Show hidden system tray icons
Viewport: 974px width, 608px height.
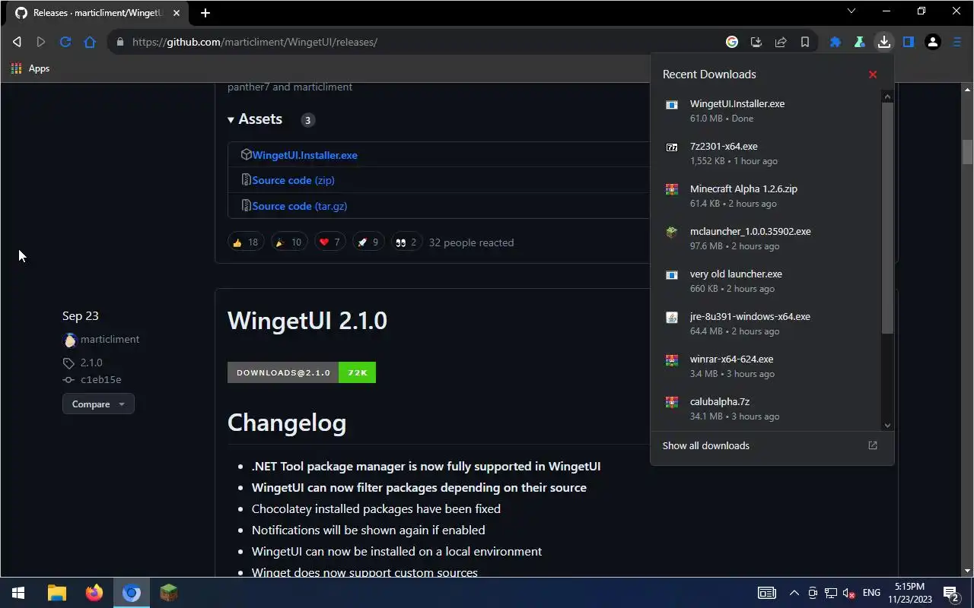click(794, 593)
